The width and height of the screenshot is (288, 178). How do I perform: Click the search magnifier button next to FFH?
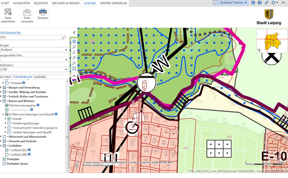click(x=65, y=37)
